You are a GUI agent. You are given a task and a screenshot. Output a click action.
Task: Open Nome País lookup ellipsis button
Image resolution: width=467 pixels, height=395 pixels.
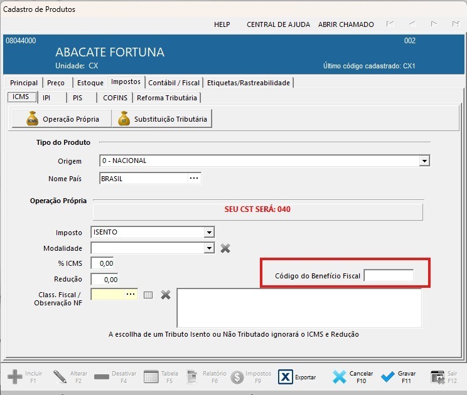(194, 179)
